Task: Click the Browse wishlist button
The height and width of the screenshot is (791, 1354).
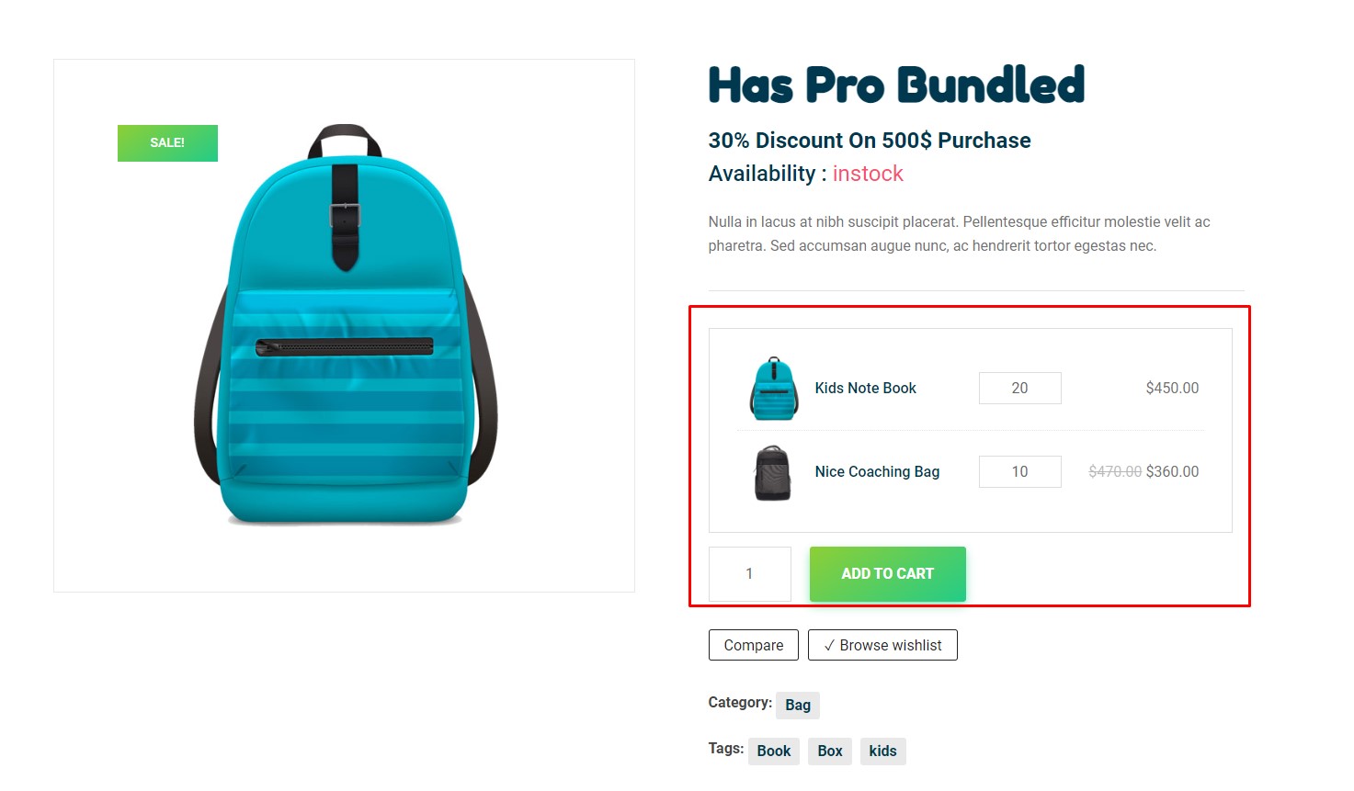Action: point(882,645)
